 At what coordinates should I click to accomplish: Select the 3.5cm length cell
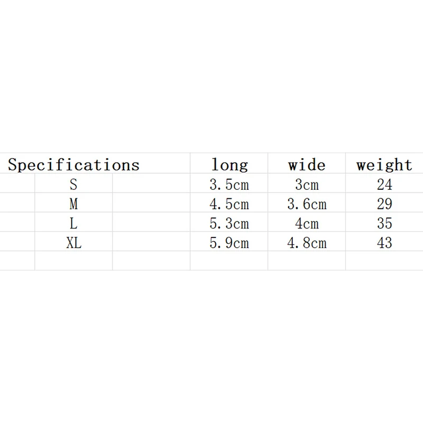click(229, 185)
